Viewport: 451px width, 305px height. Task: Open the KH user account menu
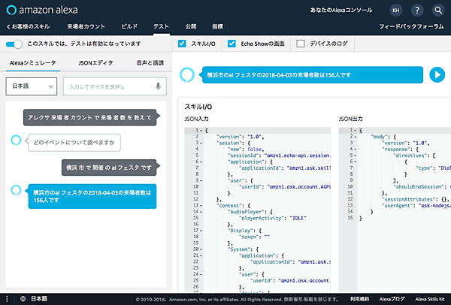click(x=396, y=11)
